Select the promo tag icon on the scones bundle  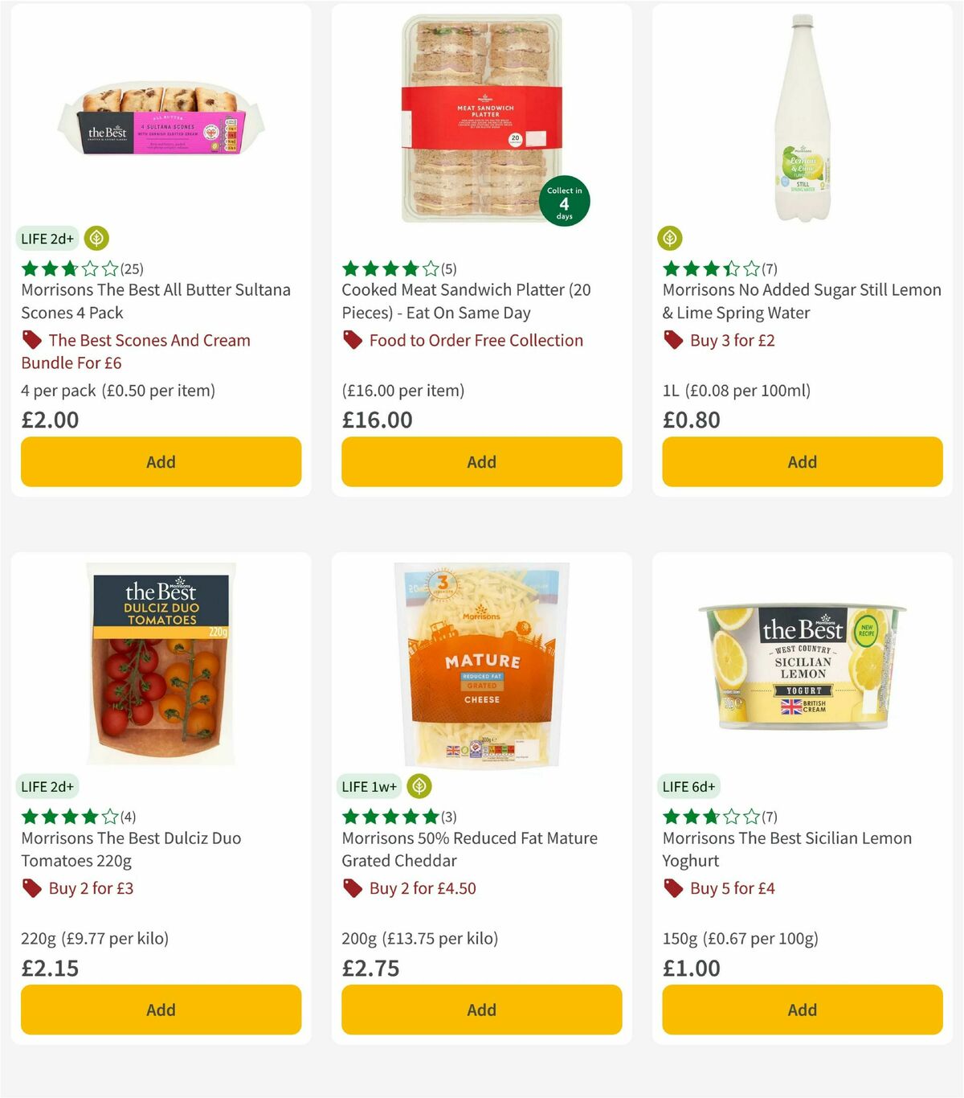point(32,341)
